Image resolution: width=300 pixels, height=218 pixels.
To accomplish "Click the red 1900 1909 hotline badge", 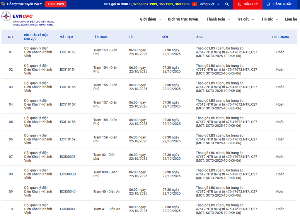I will point(56,4).
